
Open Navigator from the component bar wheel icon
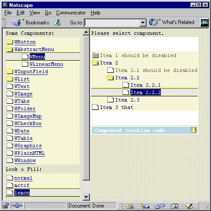(x=130, y=206)
